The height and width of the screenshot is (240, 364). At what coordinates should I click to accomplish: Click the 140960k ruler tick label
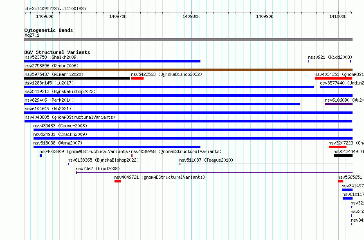pyautogui.click(x=45, y=16)
